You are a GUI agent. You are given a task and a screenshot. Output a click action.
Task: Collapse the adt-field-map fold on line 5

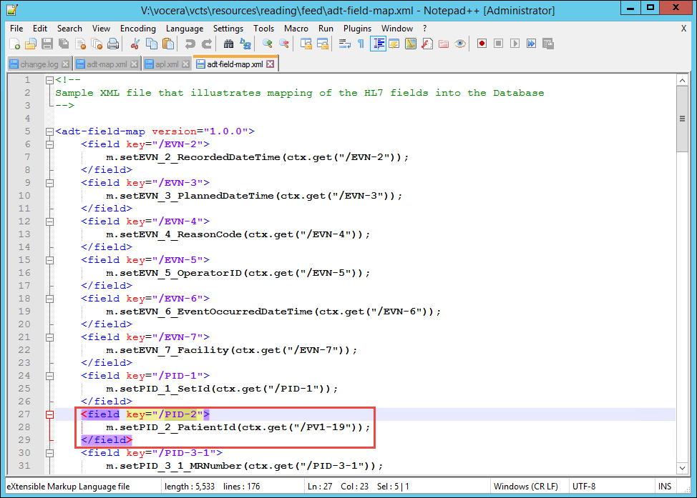[x=49, y=131]
